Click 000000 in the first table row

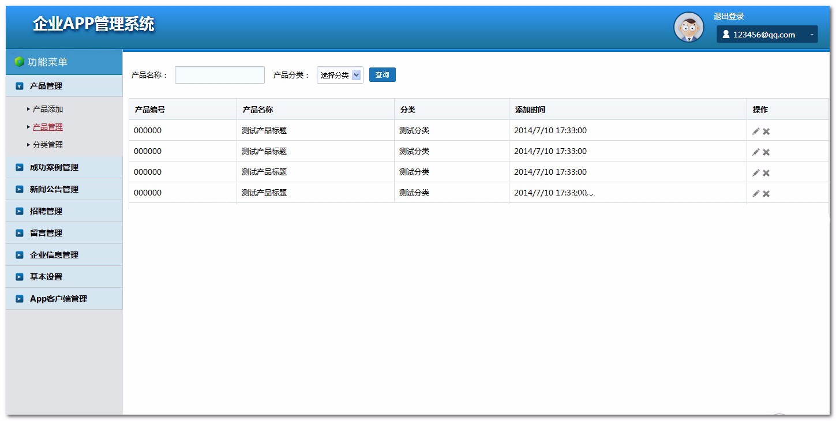click(148, 130)
